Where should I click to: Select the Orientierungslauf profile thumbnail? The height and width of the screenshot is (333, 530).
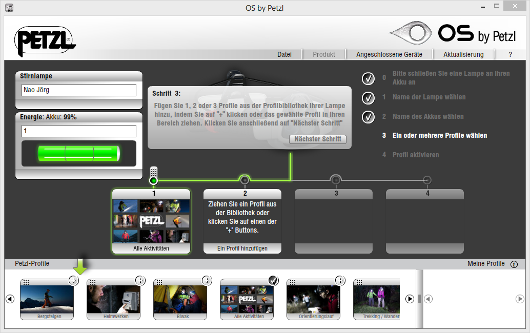[313, 299]
